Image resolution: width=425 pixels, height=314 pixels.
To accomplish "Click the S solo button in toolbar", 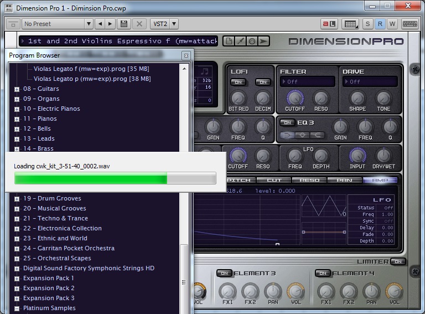I will coord(367,24).
